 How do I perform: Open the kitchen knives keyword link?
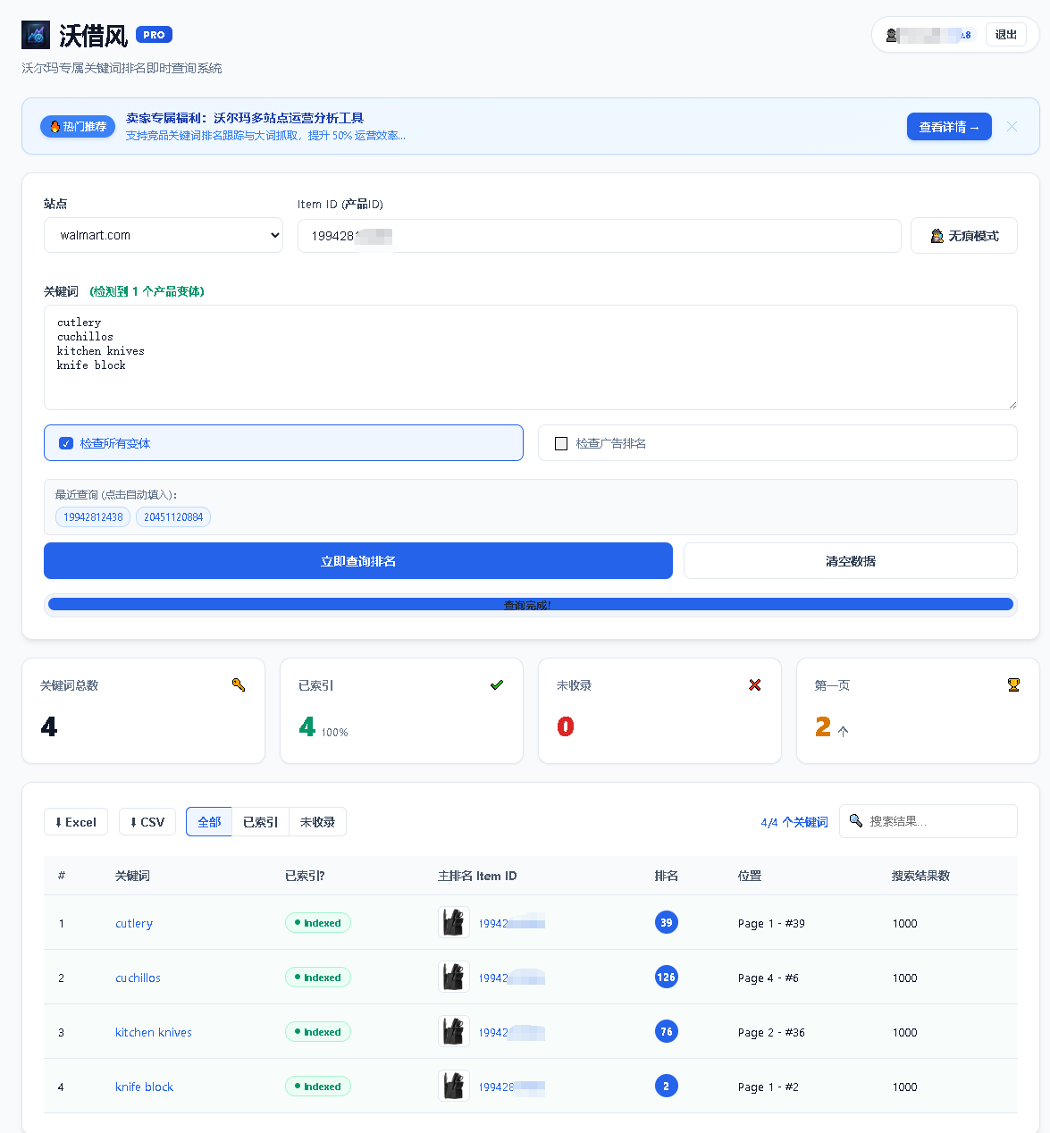[x=154, y=1032]
